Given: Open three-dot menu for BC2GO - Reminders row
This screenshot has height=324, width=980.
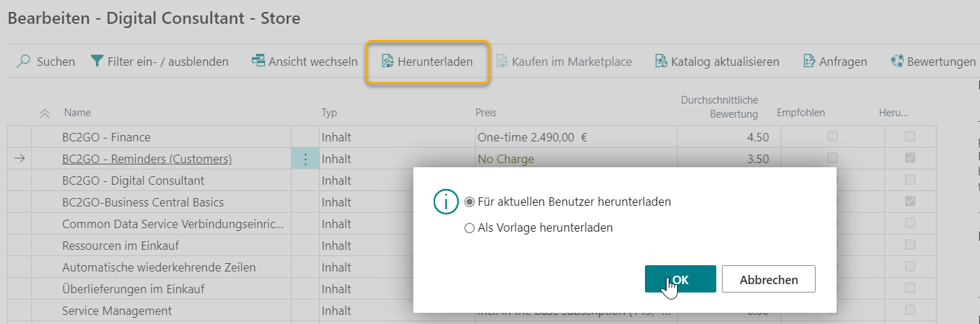Looking at the screenshot, I should (x=305, y=159).
